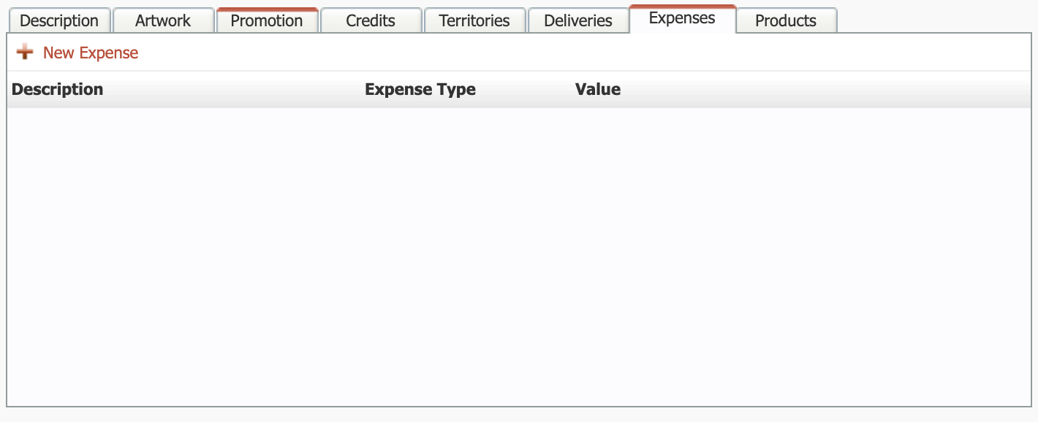
Task: Click inside the empty expenses list area
Action: (x=519, y=256)
